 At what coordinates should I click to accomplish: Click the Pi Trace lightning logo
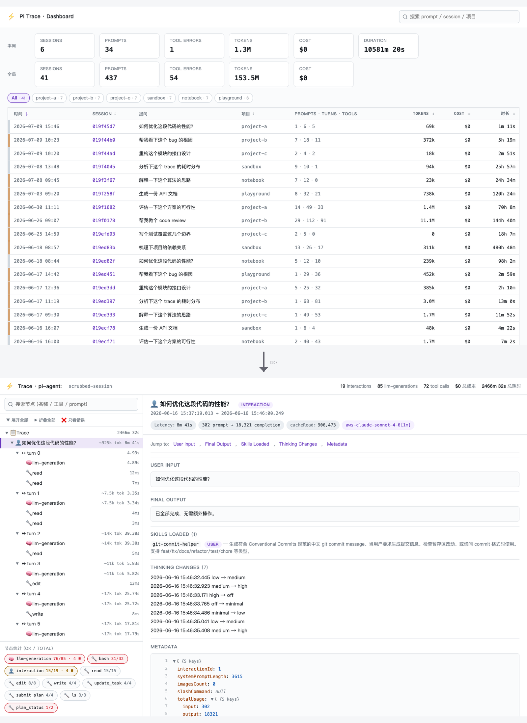11,16
